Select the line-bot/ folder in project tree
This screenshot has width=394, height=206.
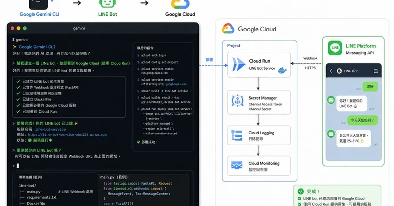click(27, 186)
